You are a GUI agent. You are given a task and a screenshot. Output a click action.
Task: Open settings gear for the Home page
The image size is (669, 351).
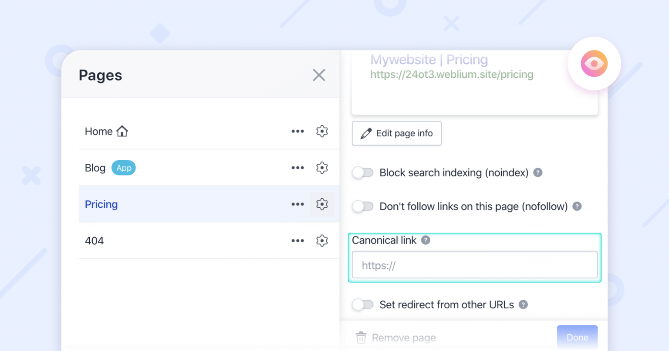322,131
